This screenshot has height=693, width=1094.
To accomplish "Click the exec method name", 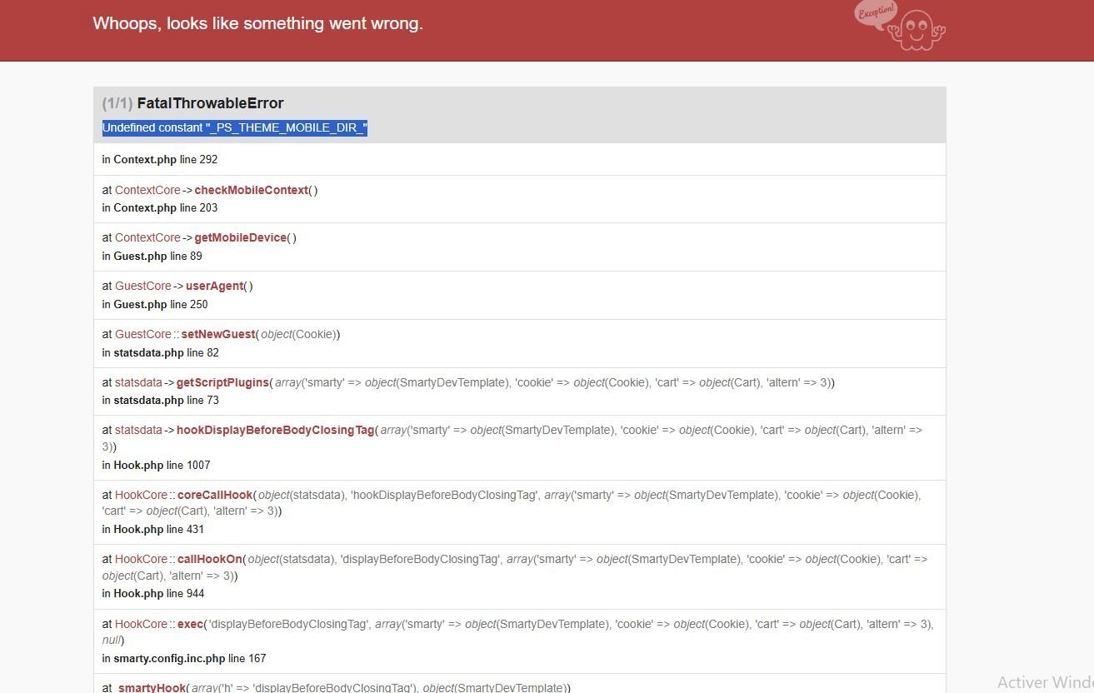I will coord(190,624).
